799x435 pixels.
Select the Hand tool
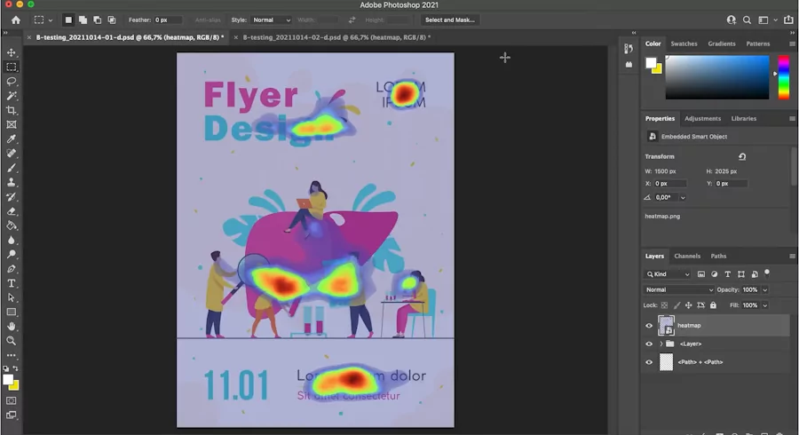[x=12, y=326]
